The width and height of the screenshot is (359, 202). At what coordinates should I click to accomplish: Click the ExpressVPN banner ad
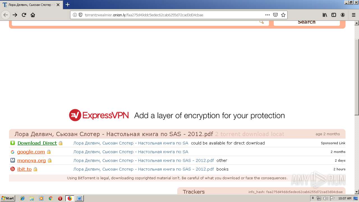tap(177, 115)
